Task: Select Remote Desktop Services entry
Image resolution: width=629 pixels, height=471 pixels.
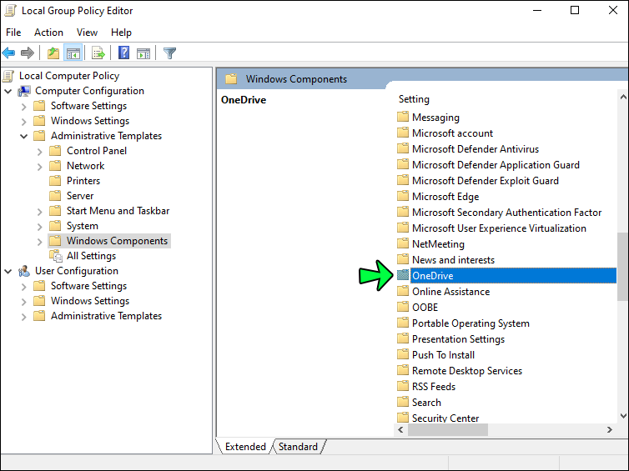Action: 467,370
